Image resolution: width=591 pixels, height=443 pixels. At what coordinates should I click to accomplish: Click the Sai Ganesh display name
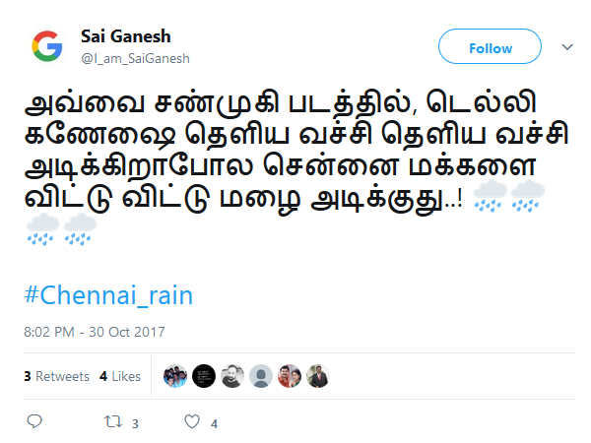tap(125, 36)
